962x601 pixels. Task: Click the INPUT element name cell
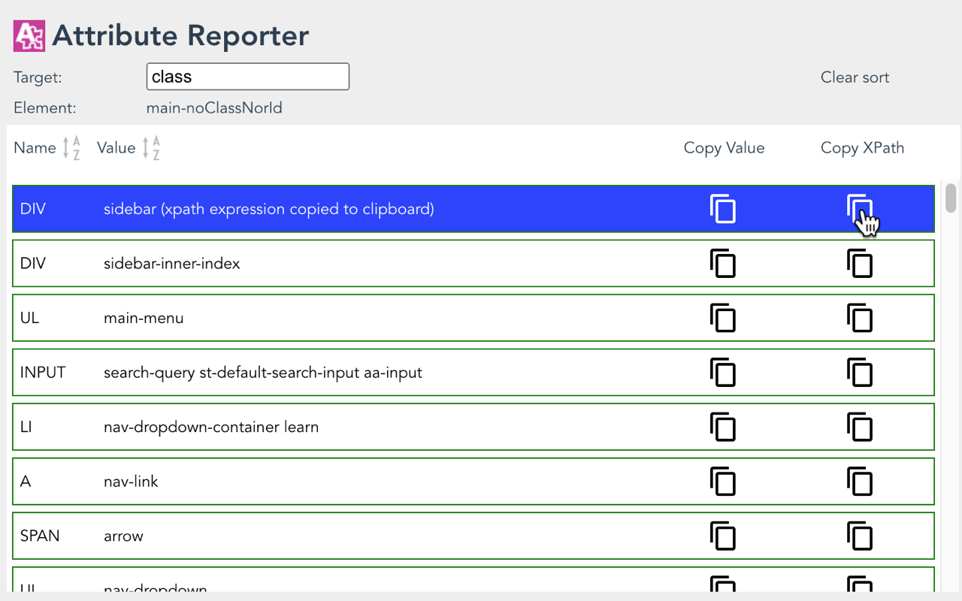(43, 373)
